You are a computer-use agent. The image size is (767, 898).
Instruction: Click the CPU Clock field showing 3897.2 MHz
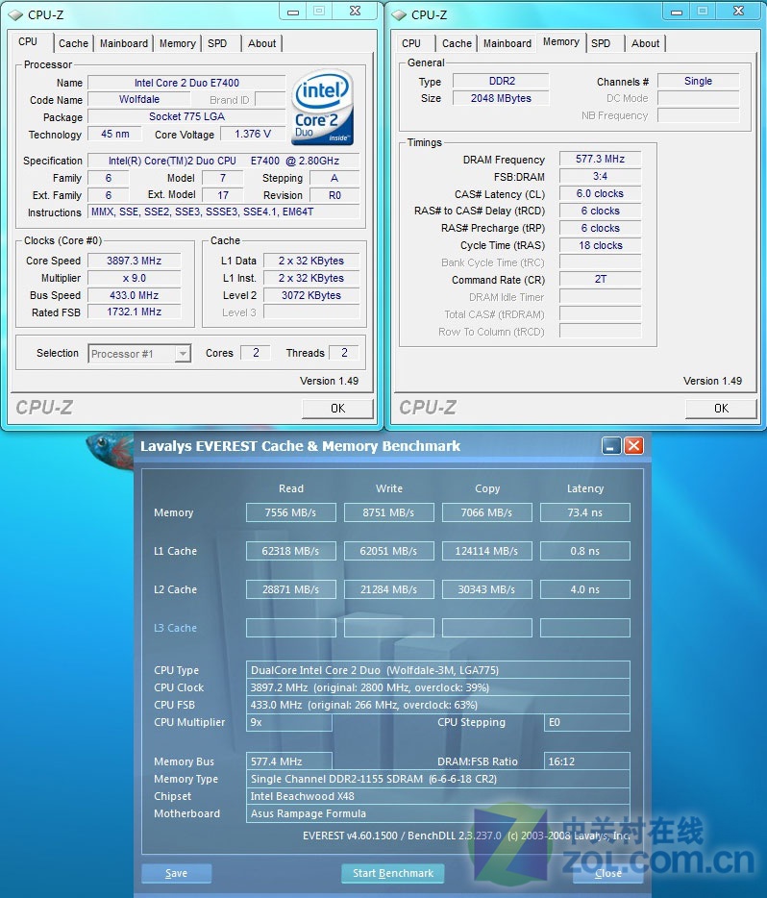click(x=438, y=687)
